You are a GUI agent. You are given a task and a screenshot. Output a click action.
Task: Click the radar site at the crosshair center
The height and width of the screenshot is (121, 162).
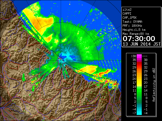[61, 60]
